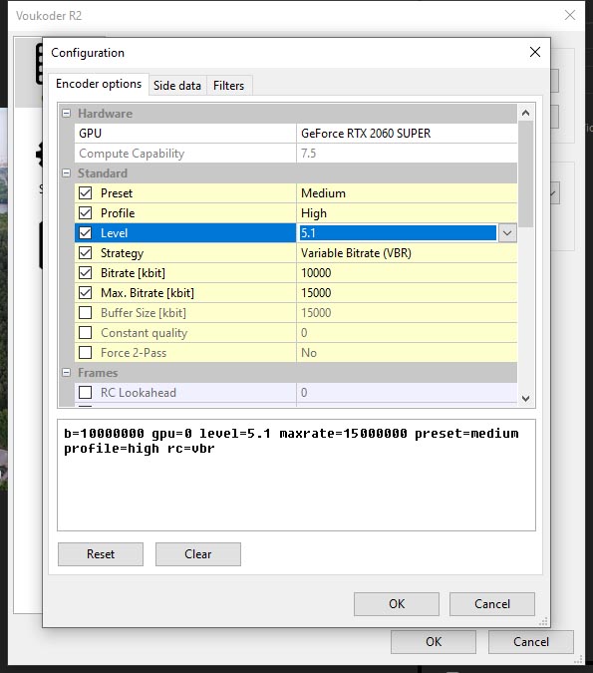Switch to the Side data tab
This screenshot has height=673, width=593.
[177, 86]
